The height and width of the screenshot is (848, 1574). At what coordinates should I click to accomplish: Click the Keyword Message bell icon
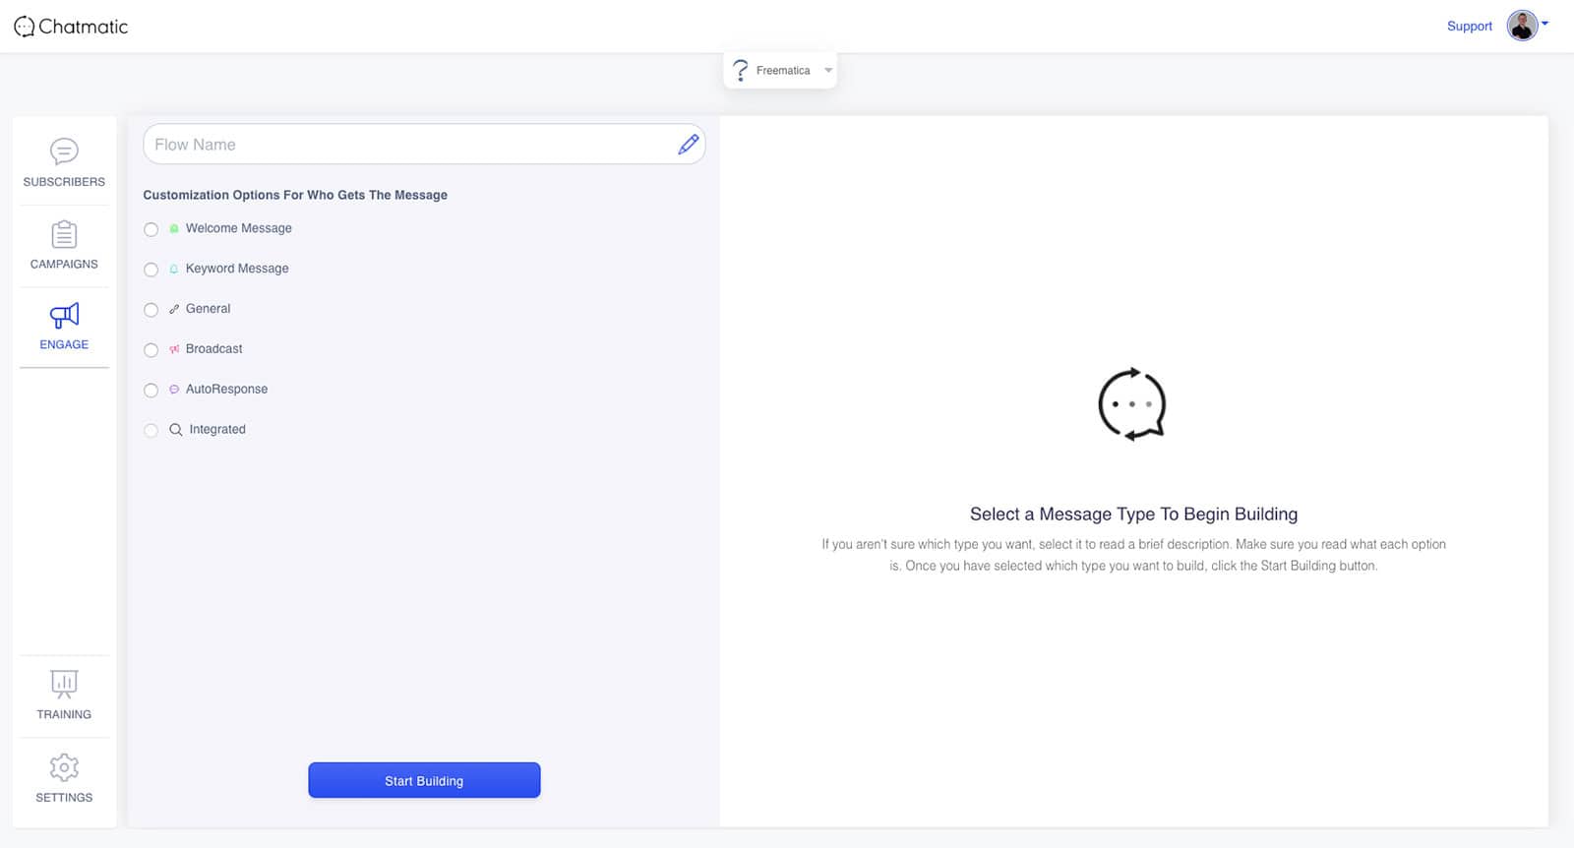pos(174,269)
